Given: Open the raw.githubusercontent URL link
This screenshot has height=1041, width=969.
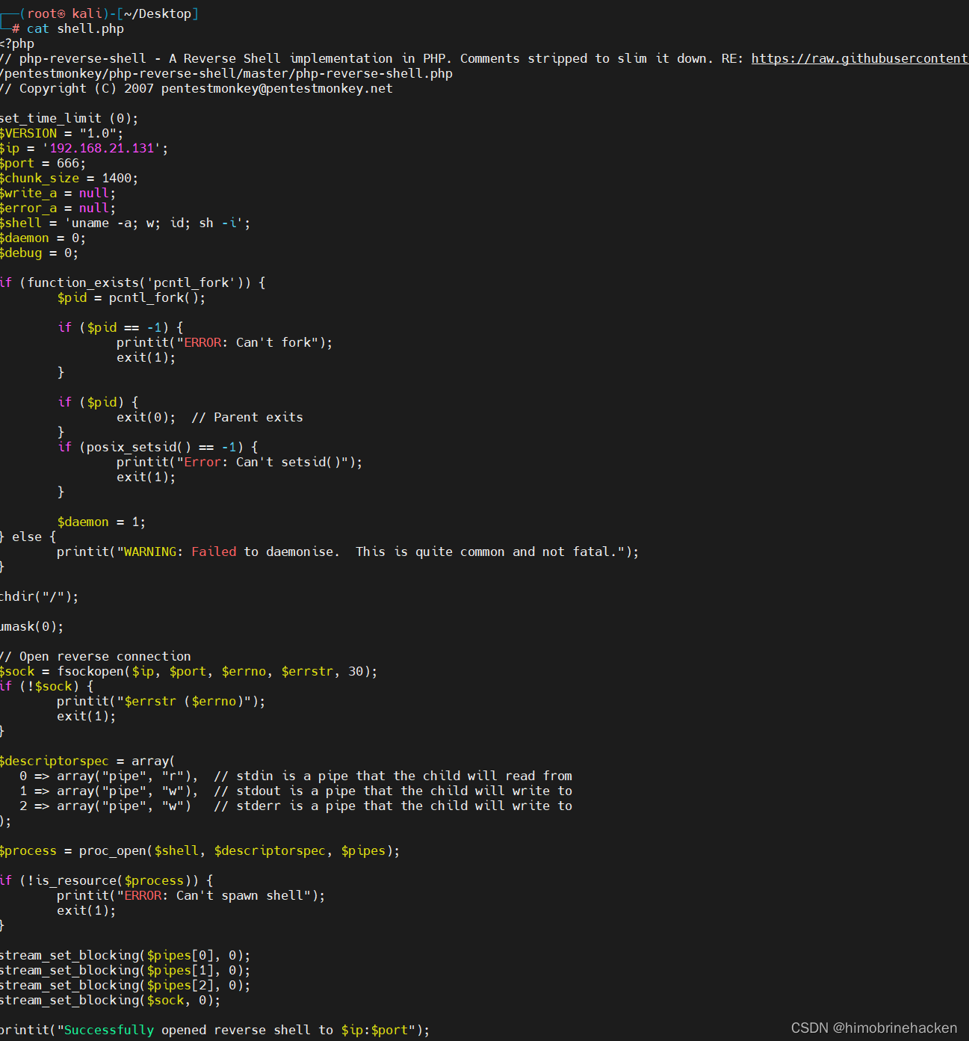Looking at the screenshot, I should point(860,58).
